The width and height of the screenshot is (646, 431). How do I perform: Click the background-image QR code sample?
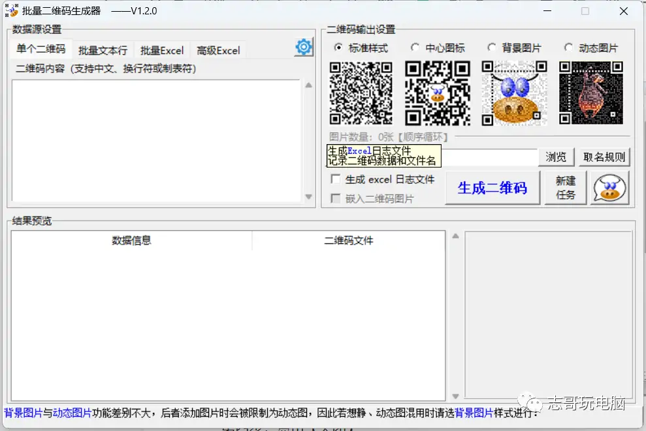[515, 93]
